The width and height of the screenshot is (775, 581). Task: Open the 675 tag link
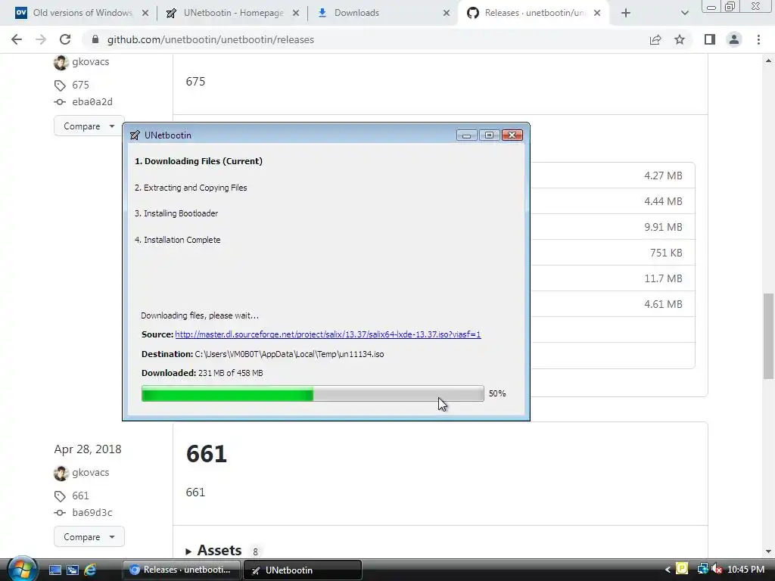80,85
